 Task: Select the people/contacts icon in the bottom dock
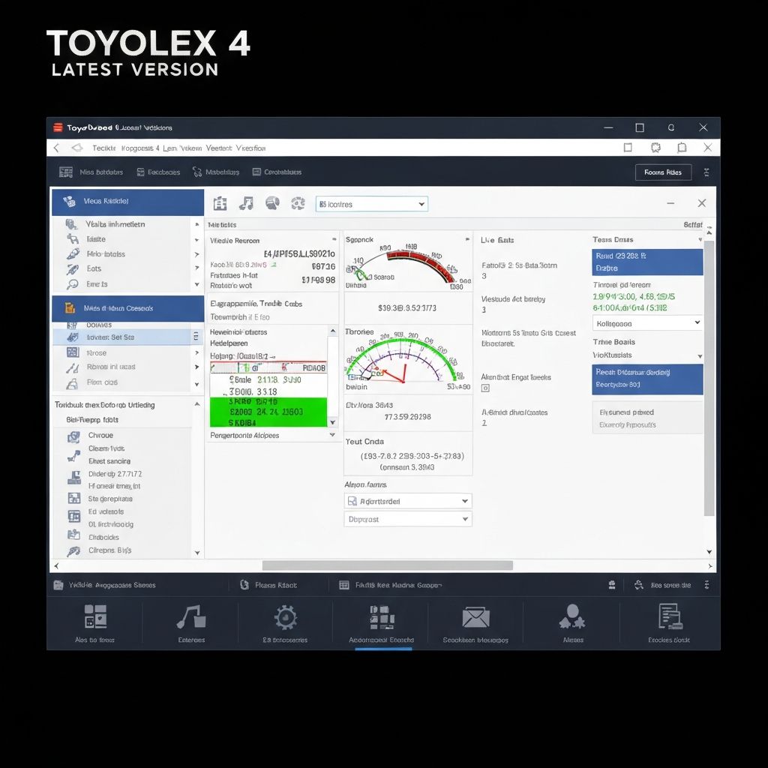click(572, 617)
